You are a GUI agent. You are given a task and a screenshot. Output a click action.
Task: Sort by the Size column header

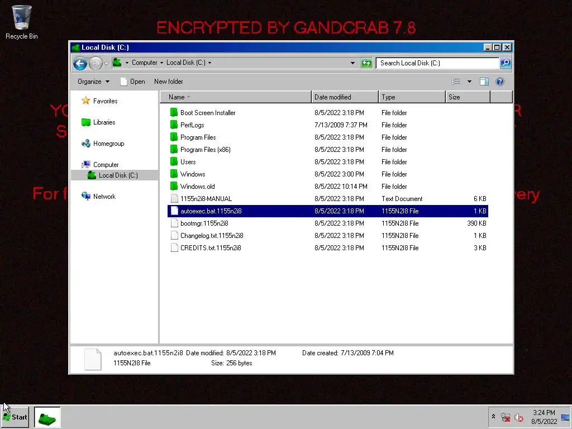468,97
